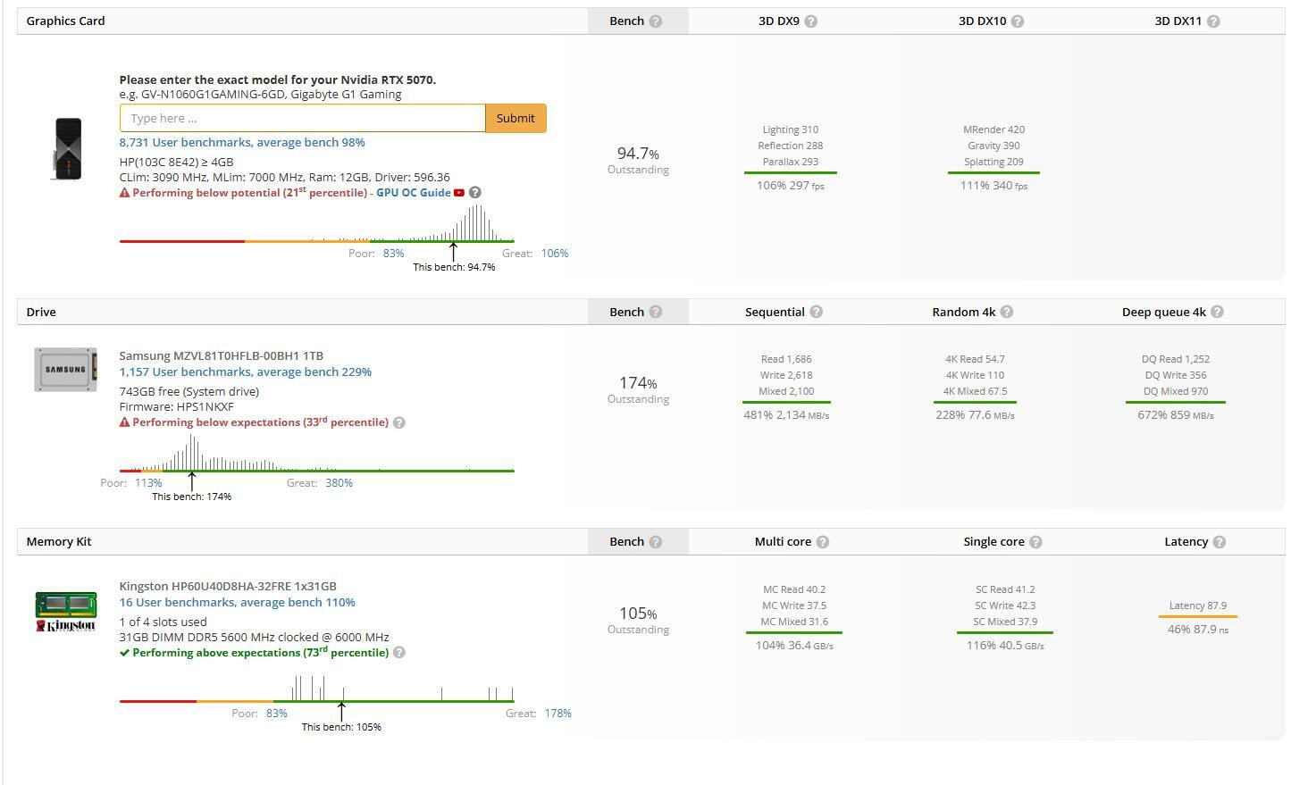The width and height of the screenshot is (1291, 785).
Task: Click the drive bench distribution histogram
Action: point(317,454)
